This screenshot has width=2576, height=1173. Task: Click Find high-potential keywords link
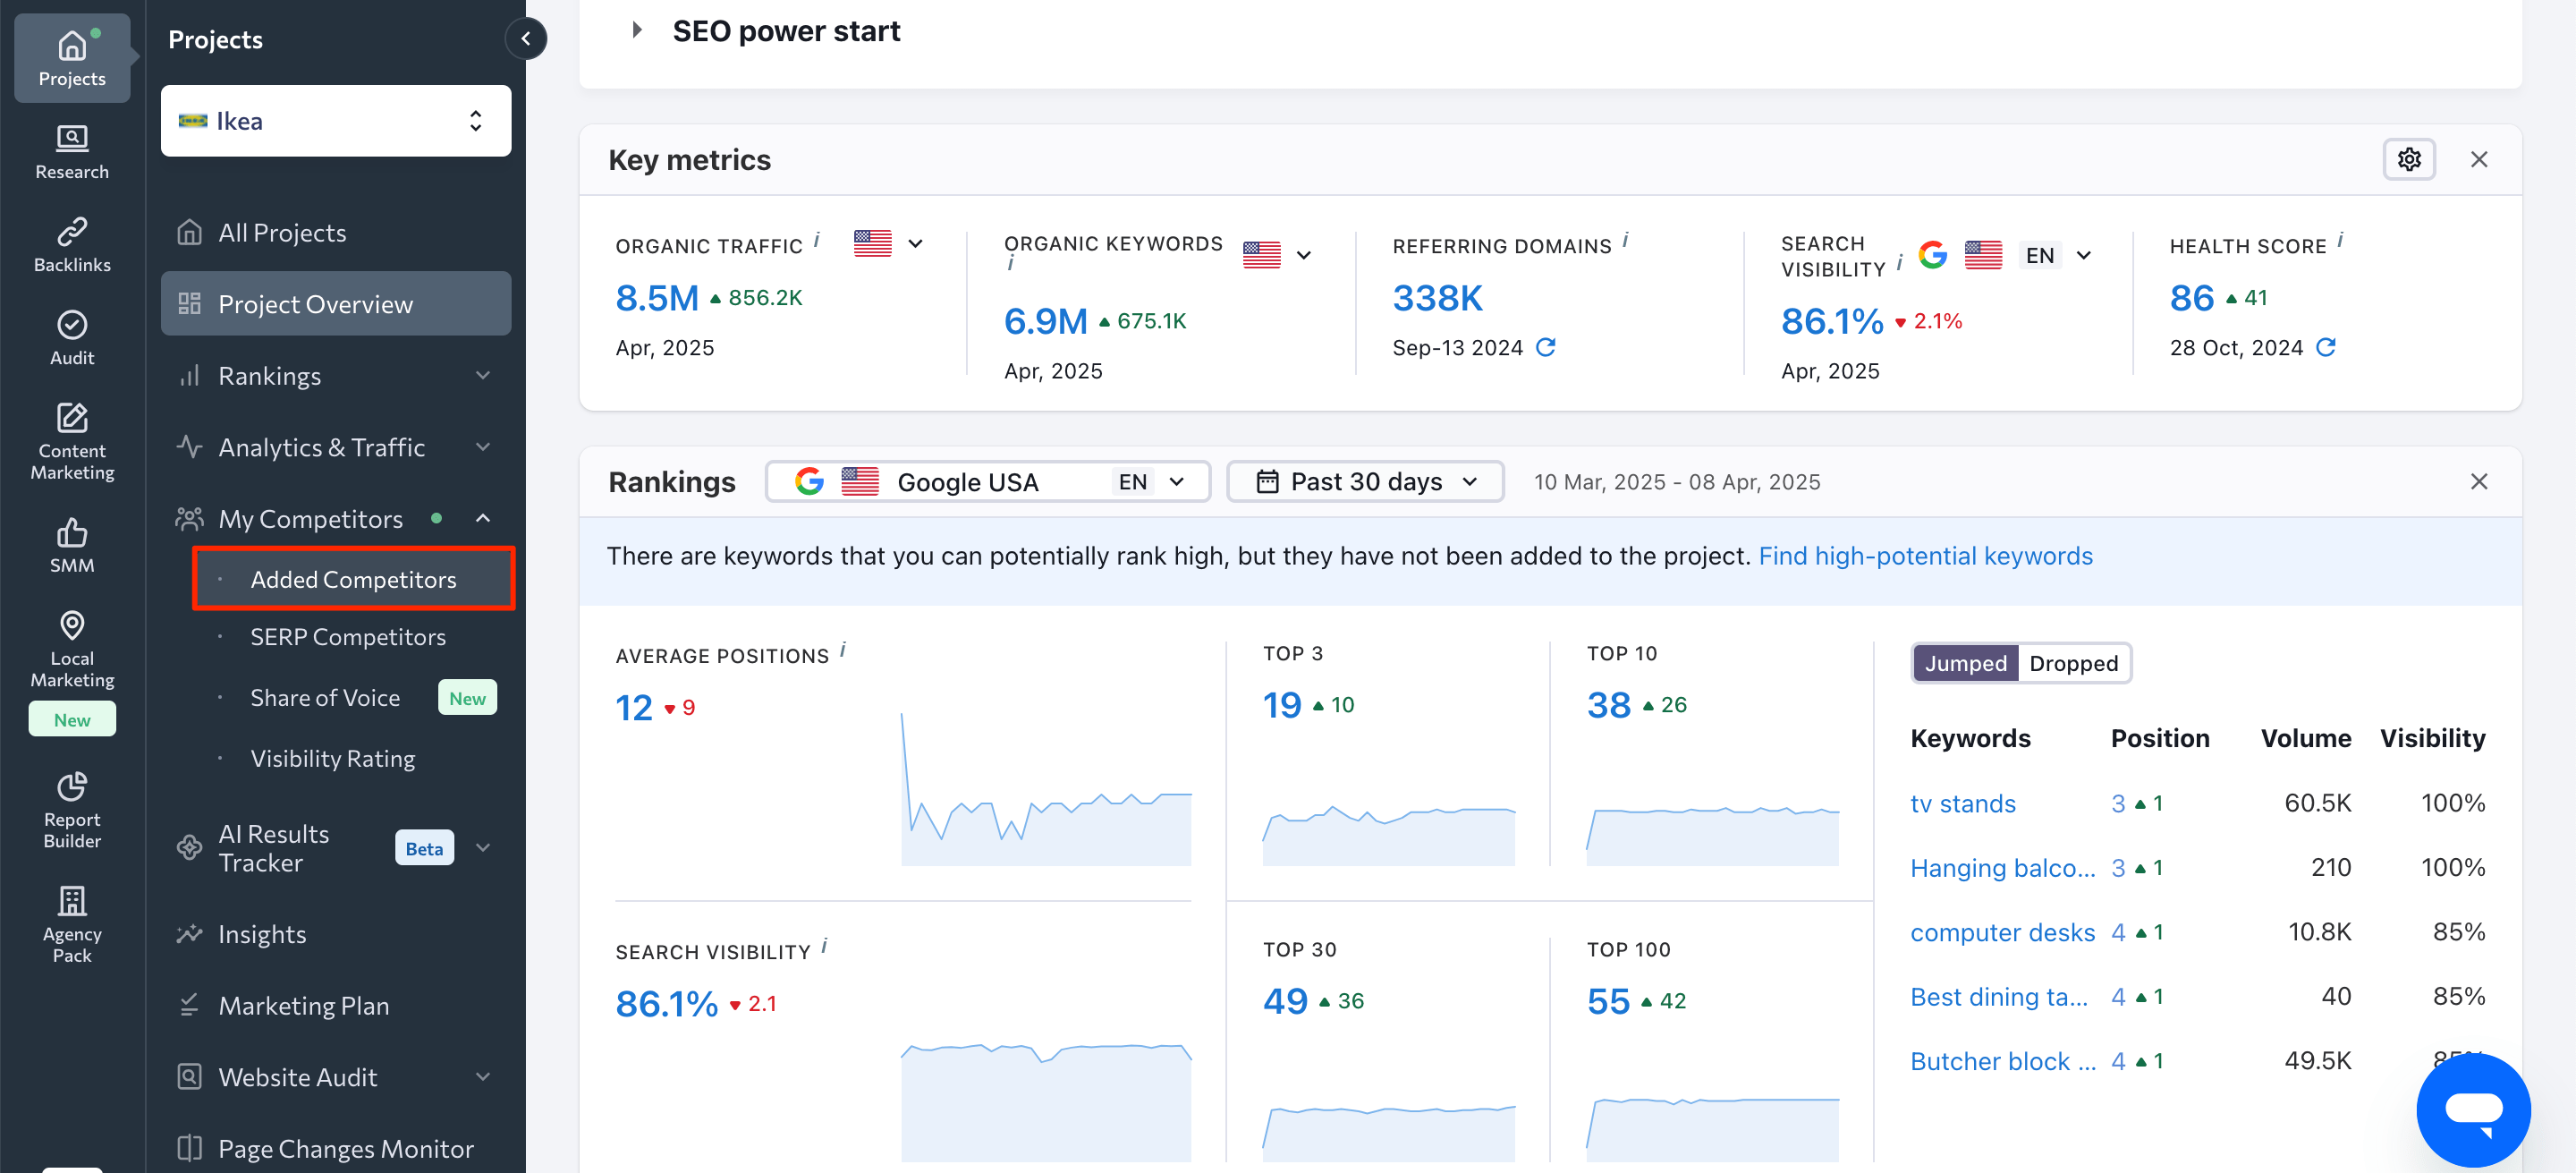[x=1925, y=555]
